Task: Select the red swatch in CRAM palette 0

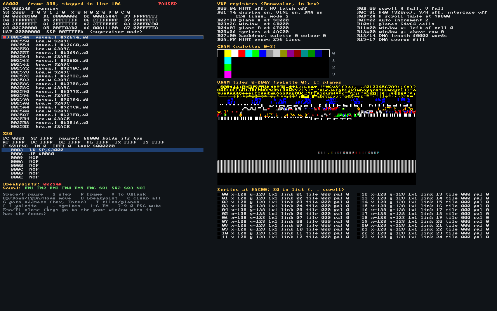Action: tap(242, 53)
